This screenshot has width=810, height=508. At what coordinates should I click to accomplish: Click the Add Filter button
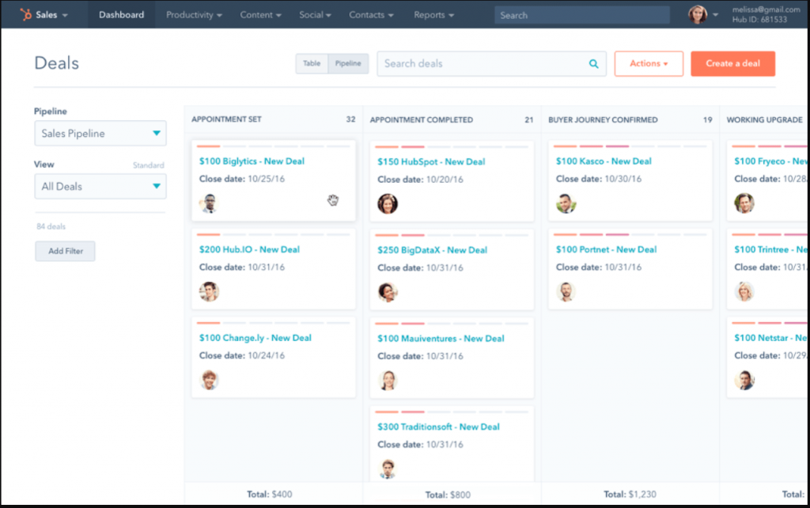click(x=65, y=251)
